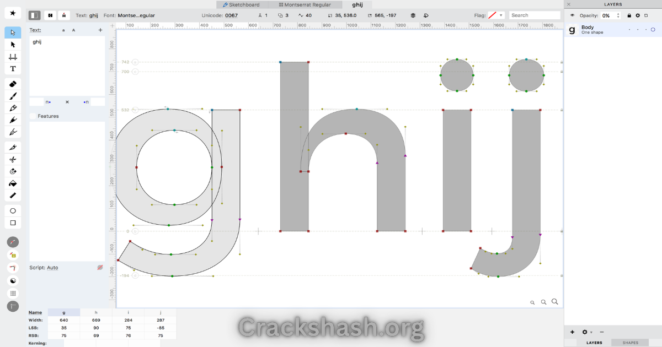The height and width of the screenshot is (347, 662).
Task: Select the ghij tab
Action: pos(357,4)
